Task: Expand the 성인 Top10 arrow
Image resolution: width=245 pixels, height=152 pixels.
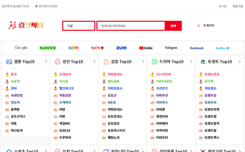Action: 94,61
